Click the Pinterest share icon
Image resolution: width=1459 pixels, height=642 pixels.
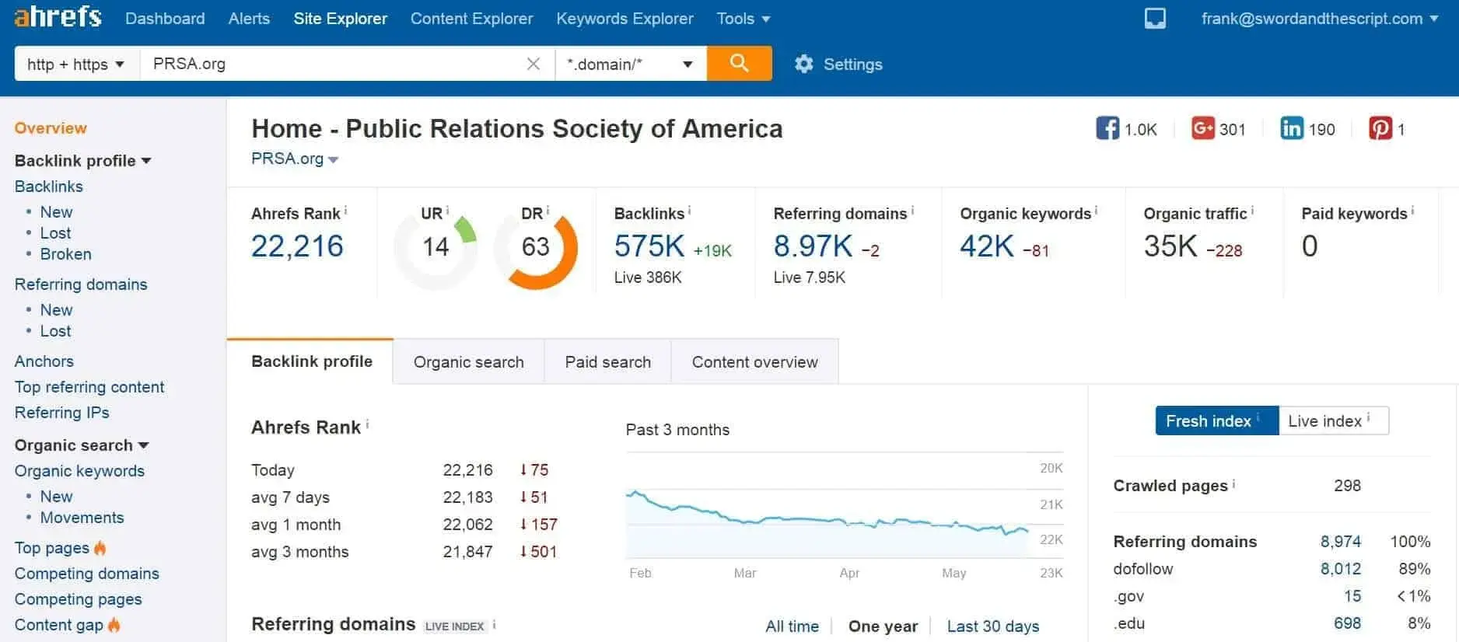[1380, 128]
